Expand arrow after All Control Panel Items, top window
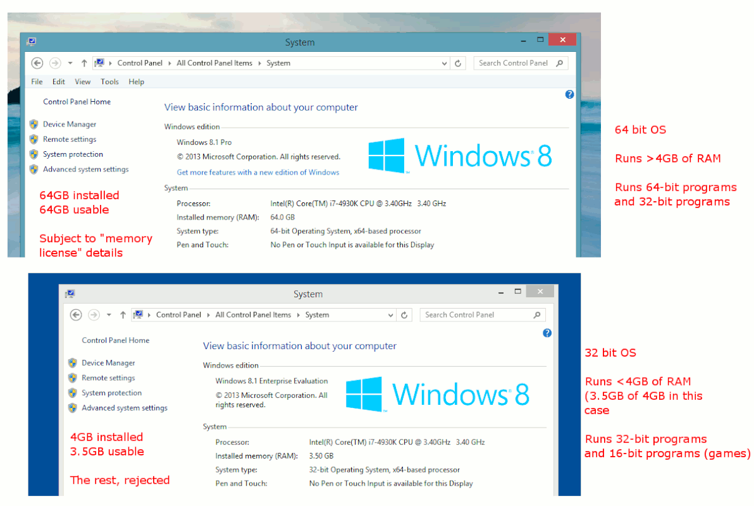Image resolution: width=754 pixels, height=506 pixels. click(260, 63)
